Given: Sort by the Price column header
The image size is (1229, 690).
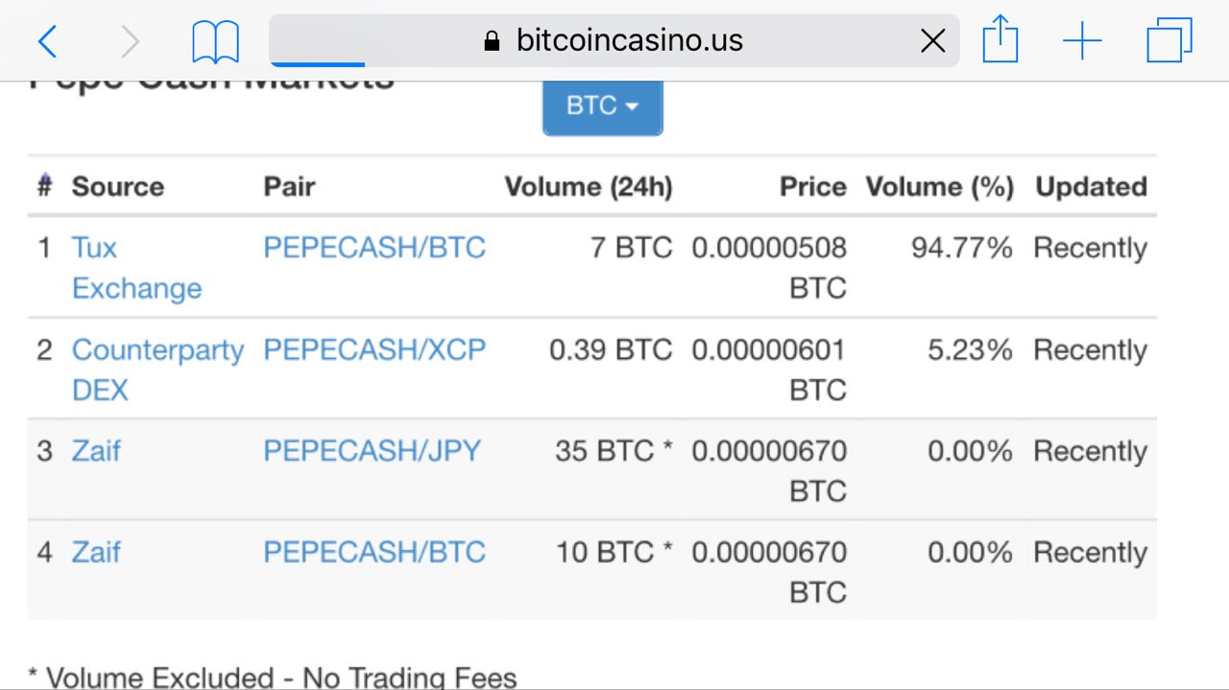Looking at the screenshot, I should pos(812,186).
